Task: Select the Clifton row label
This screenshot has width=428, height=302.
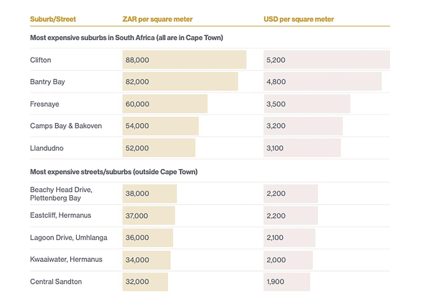Action: point(40,60)
